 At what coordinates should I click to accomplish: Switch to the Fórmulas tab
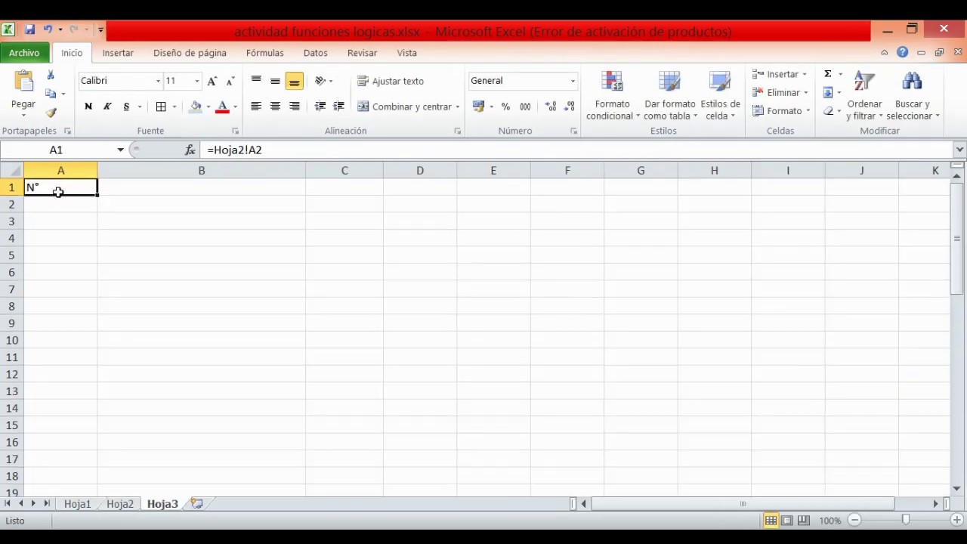[264, 53]
